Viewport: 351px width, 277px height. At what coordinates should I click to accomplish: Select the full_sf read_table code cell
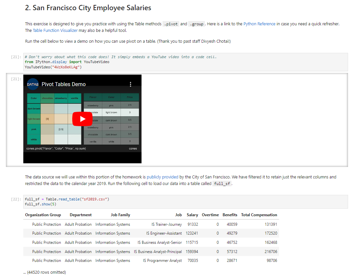click(186, 202)
